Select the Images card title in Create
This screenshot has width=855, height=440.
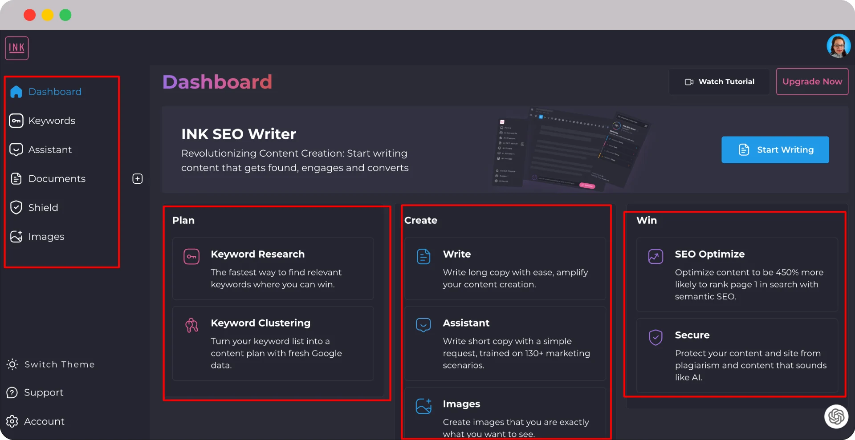pos(461,404)
